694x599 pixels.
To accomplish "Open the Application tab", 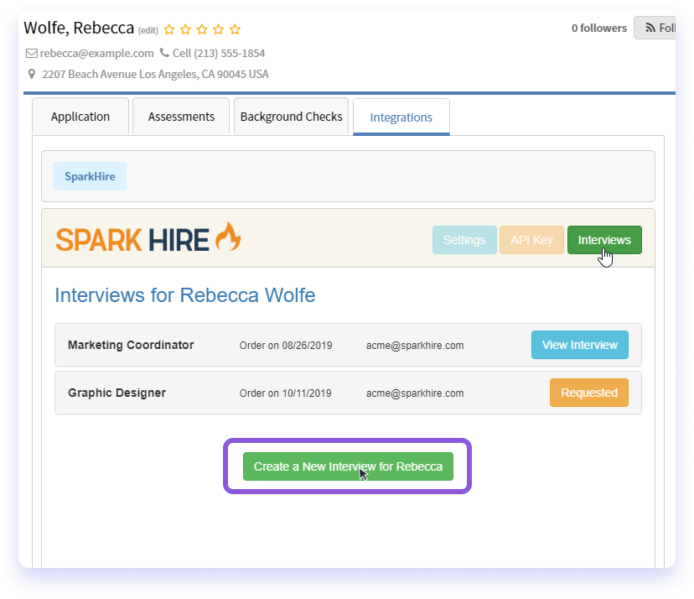I will coord(80,117).
